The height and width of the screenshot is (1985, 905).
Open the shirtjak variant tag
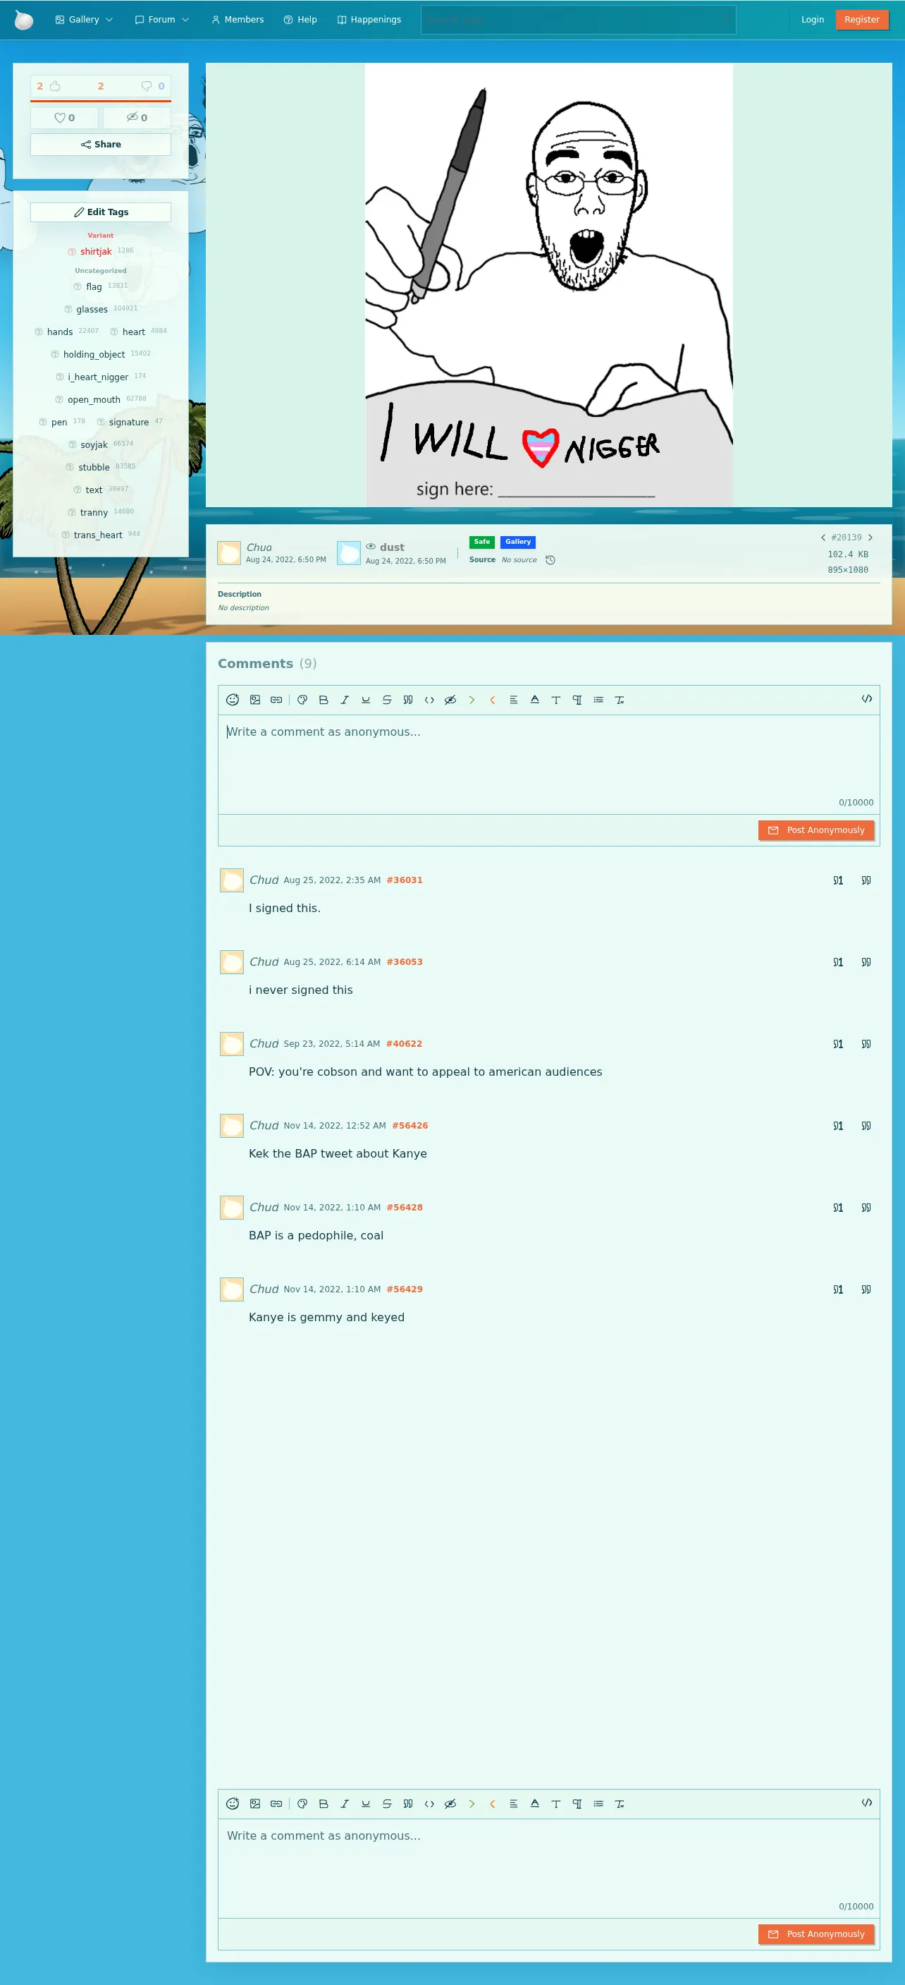click(x=97, y=252)
